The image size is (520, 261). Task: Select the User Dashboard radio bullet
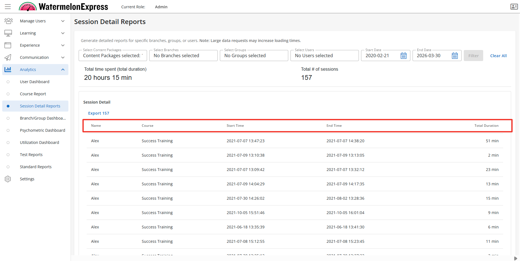[x=8, y=82]
